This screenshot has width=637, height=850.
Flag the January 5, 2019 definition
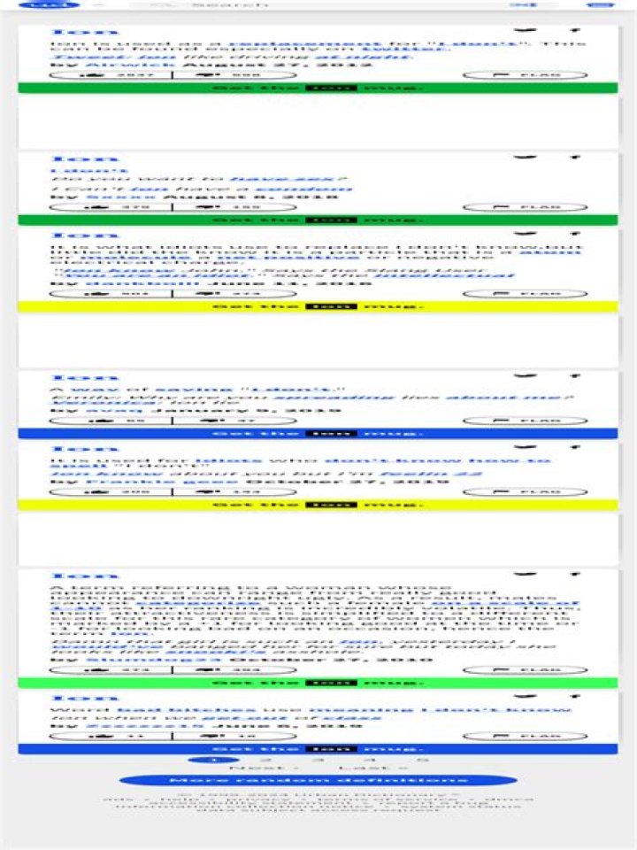coord(525,421)
